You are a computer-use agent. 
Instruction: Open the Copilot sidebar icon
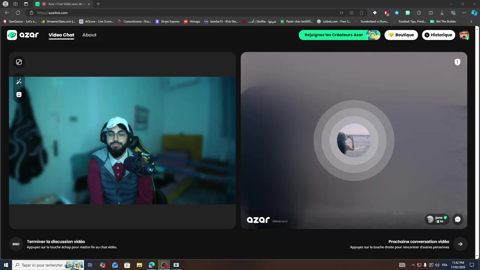click(474, 13)
